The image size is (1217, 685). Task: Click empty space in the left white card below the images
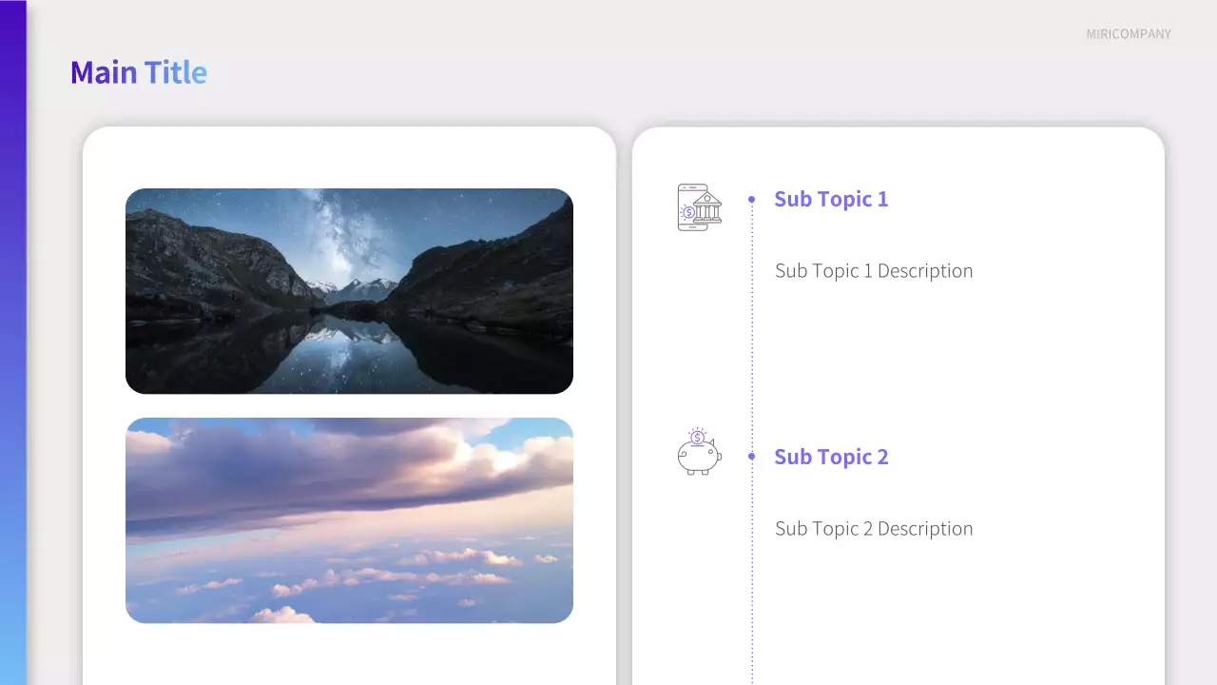(x=349, y=655)
